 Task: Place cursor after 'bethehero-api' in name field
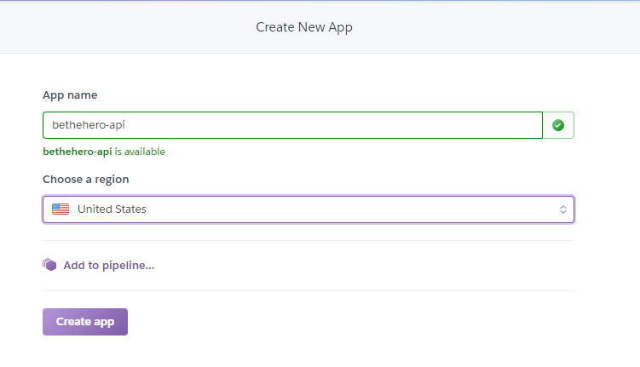tap(126, 125)
